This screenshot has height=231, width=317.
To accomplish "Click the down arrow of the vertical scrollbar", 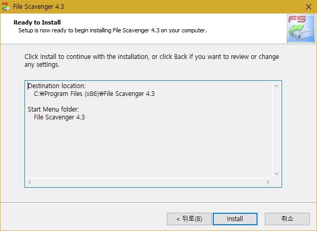I will pyautogui.click(x=276, y=173).
